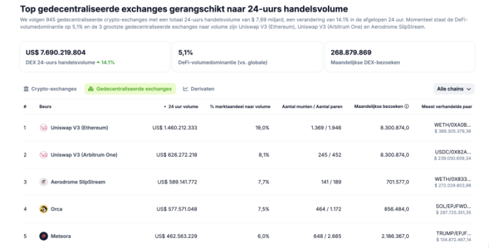Open the Aerodrome SlipStream exchange link
The width and height of the screenshot is (489, 249).
coord(78,182)
